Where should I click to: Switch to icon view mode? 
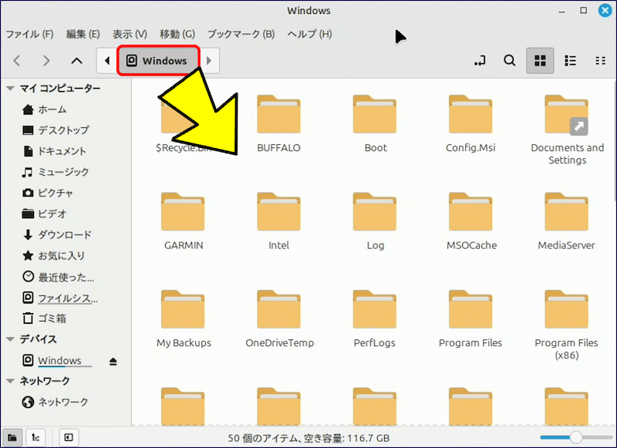point(540,60)
